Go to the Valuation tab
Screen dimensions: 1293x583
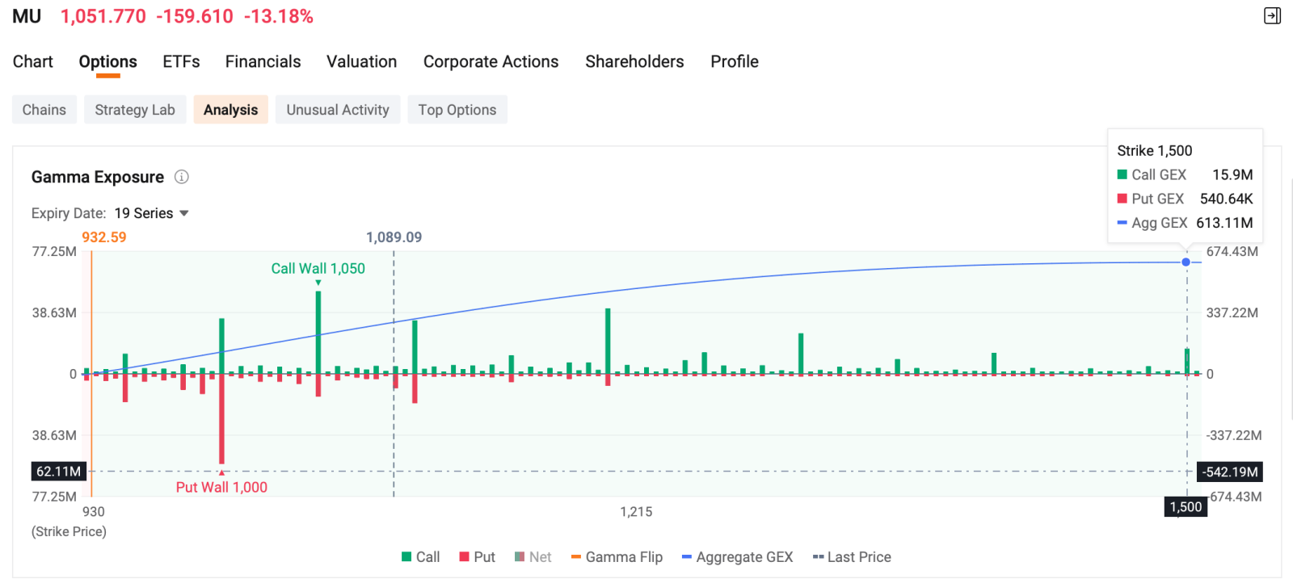click(361, 62)
